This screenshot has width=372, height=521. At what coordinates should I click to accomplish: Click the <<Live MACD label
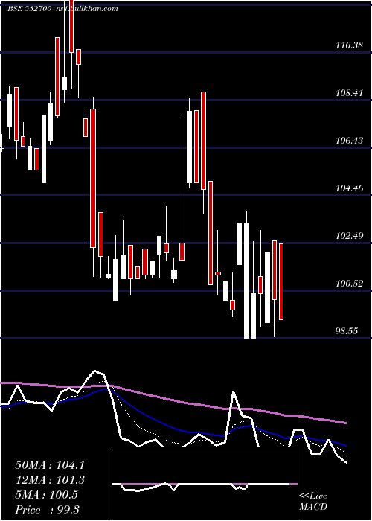313,501
